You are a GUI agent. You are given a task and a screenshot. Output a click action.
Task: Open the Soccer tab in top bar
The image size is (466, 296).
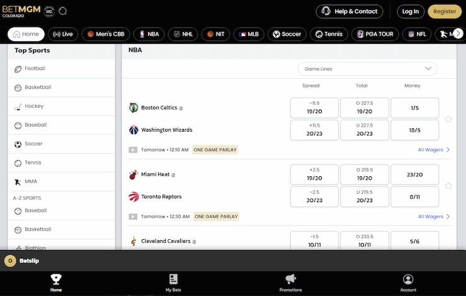pyautogui.click(x=287, y=34)
